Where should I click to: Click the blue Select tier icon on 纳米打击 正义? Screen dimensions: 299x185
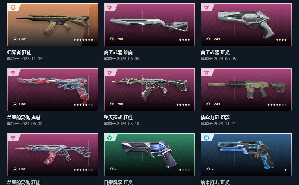pos(206,138)
